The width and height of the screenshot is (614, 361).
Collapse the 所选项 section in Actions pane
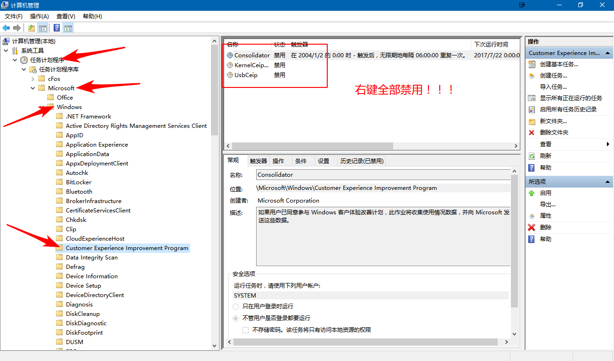point(608,181)
